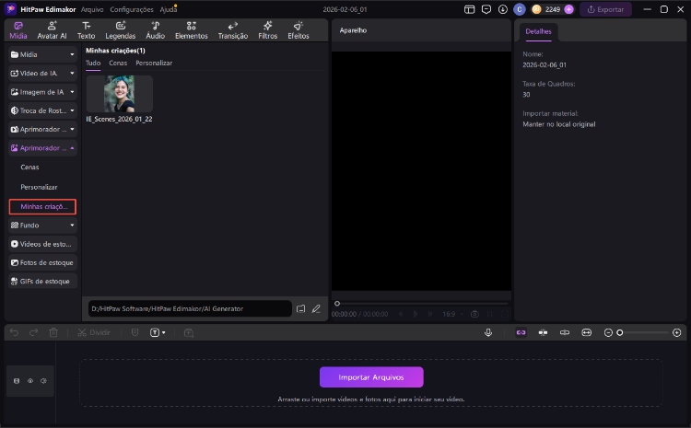The image size is (691, 428).
Task: Switch to the Tudo tab
Action: click(93, 63)
